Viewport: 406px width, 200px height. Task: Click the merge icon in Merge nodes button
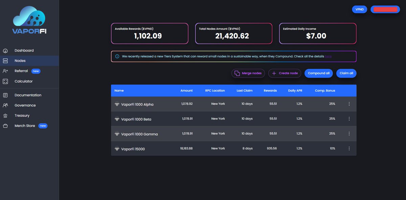(237, 73)
